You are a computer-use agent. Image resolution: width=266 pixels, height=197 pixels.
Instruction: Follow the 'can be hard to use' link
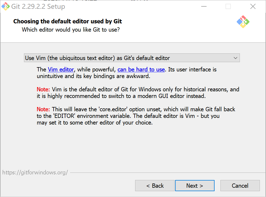coord(141,70)
